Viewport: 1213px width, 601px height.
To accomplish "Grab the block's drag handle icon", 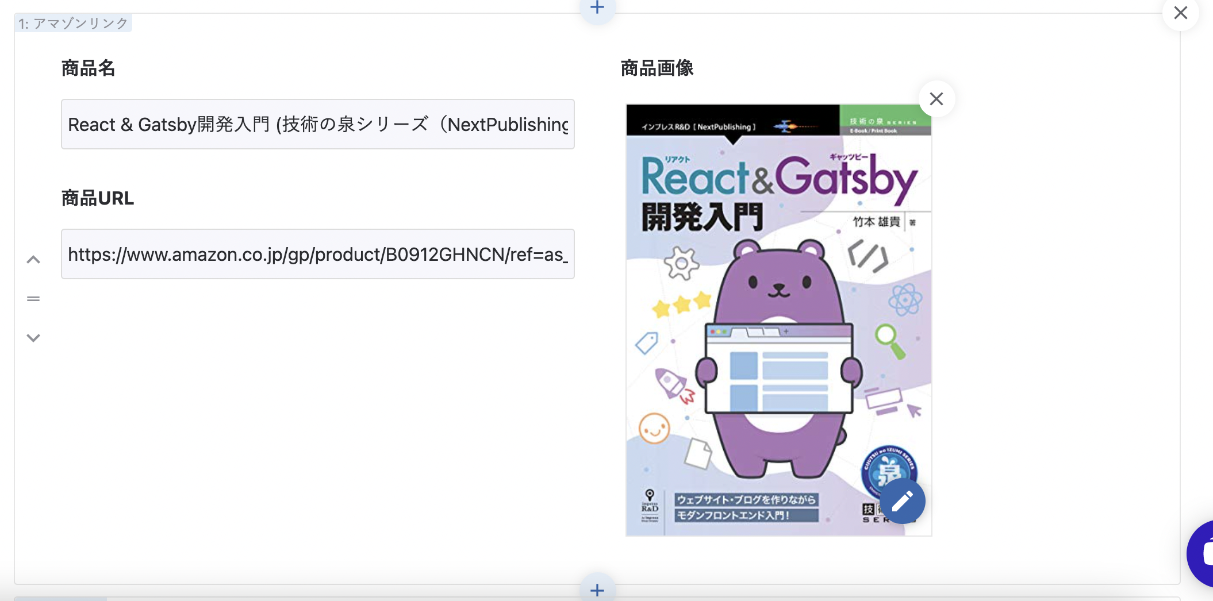I will coord(33,299).
